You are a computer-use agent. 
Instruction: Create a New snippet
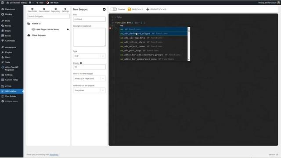[44, 10]
